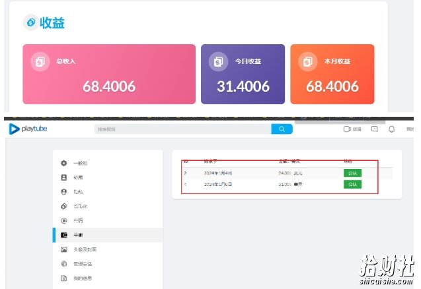The height and width of the screenshot is (289, 421).
Task: Select the privacy shield sidebar item
Action: click(107, 192)
